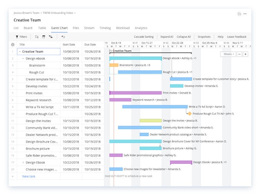Click the undo arrow icon
This screenshot has width=260, height=195.
coord(63,37)
